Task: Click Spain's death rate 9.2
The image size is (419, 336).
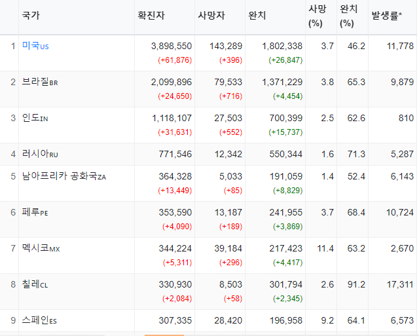Action: (x=327, y=320)
